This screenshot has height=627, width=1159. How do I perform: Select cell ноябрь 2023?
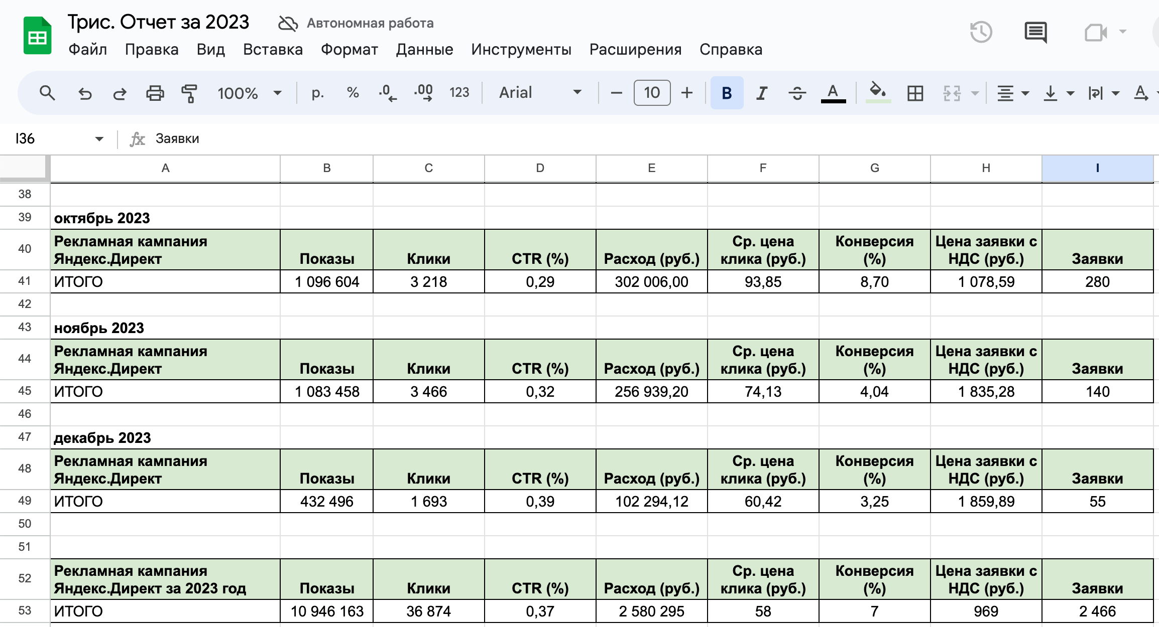(165, 328)
